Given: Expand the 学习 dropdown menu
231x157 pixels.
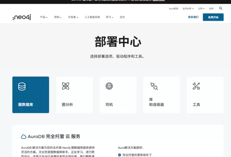Looking at the screenshot, I should click(x=109, y=17).
